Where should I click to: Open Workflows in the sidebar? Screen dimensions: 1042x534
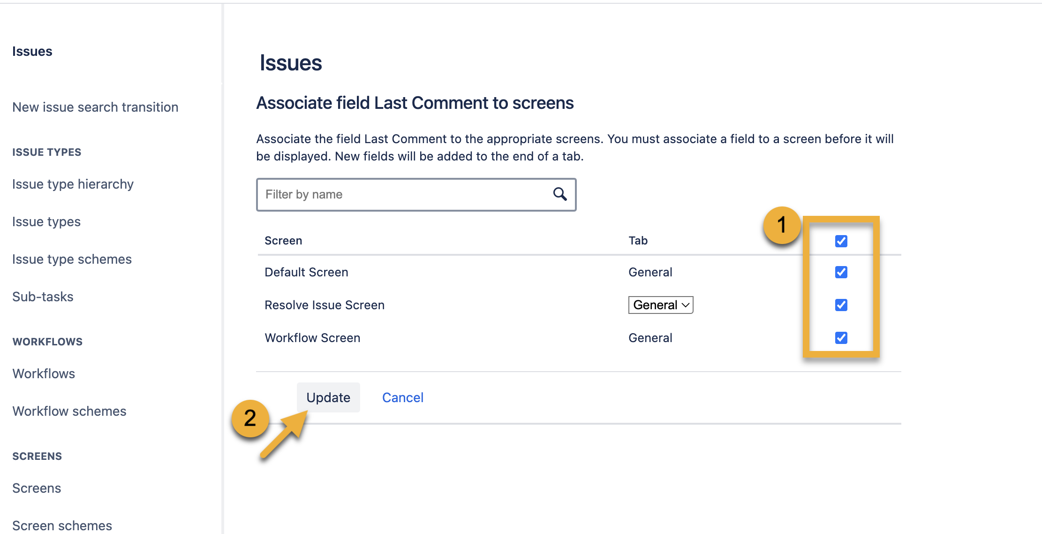(x=43, y=374)
